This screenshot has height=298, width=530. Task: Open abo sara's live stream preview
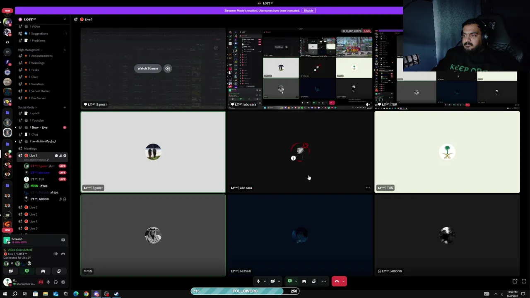[300, 68]
